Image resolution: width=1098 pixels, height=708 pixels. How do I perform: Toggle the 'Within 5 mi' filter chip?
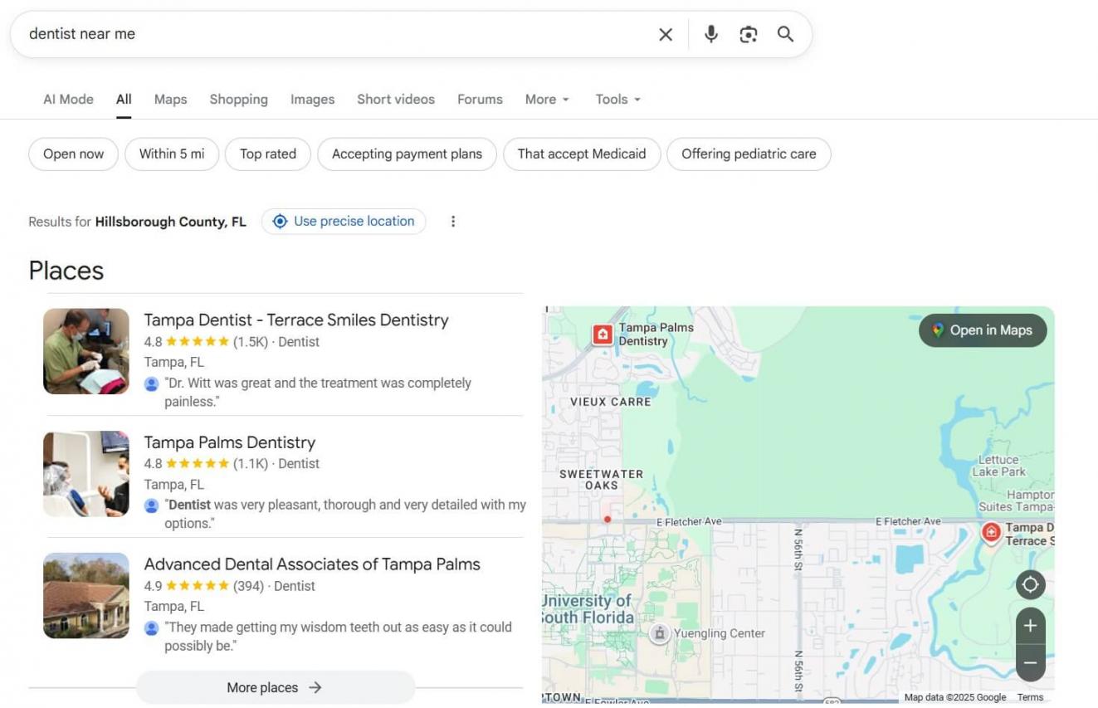point(172,154)
